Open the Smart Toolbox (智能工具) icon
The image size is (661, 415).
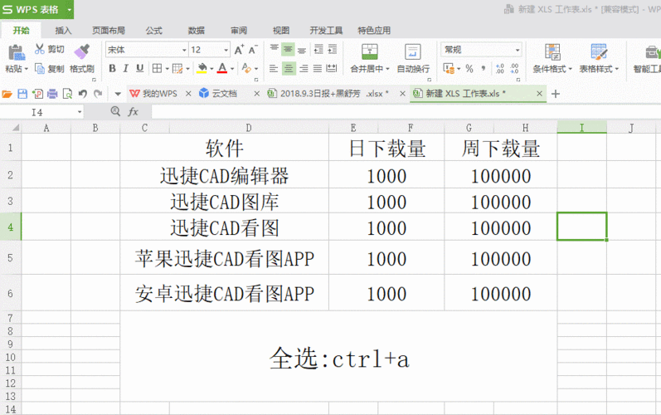point(652,51)
